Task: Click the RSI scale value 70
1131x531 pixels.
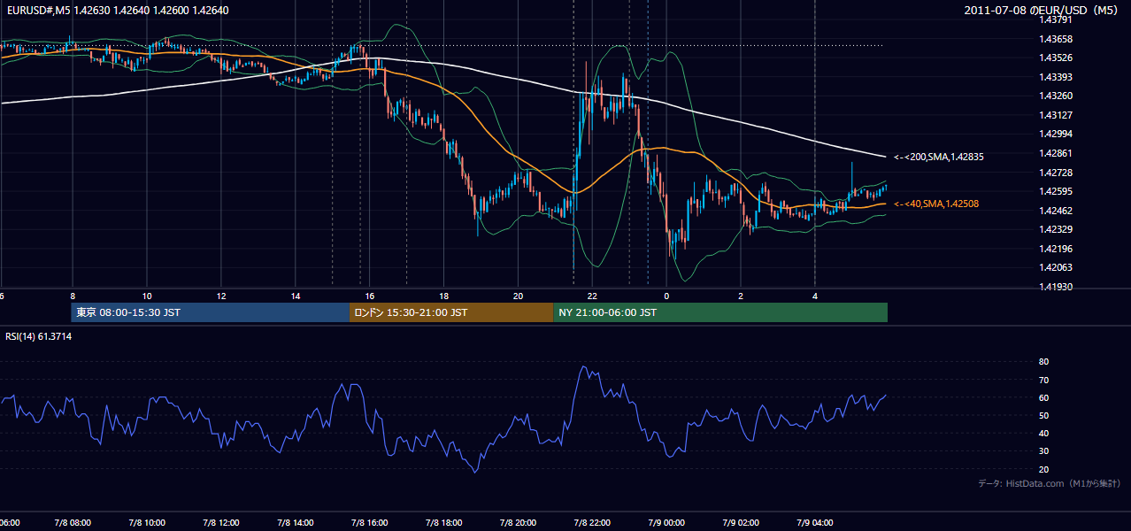Action: [1043, 380]
